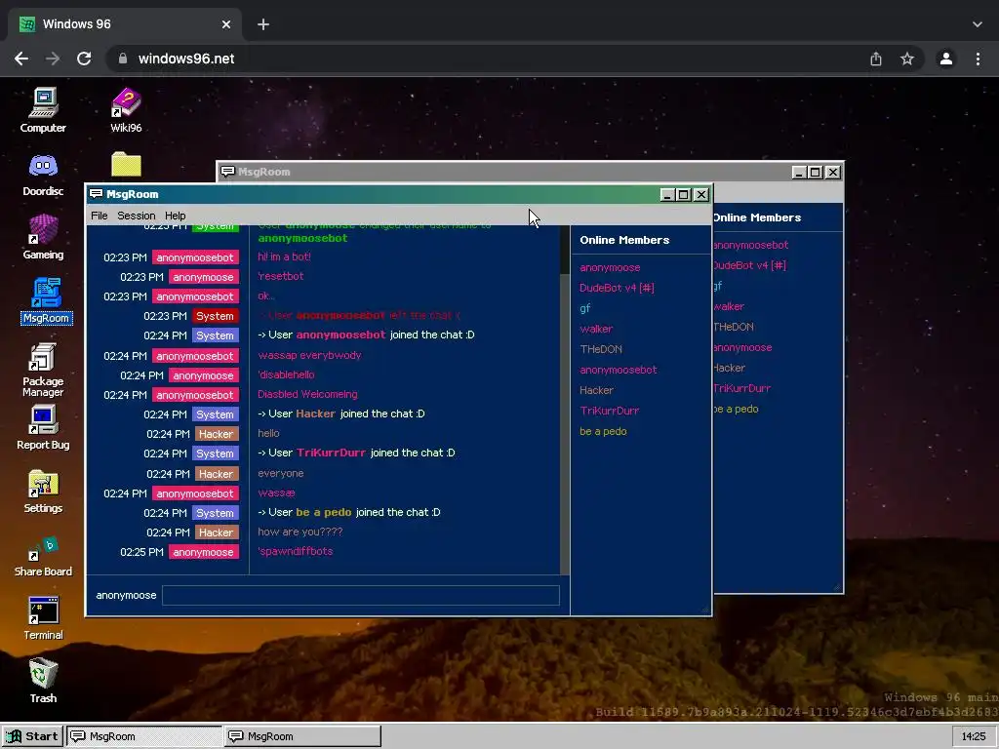This screenshot has width=999, height=749.
Task: Click the taskbar clock showing 14:25
Action: [x=974, y=736]
